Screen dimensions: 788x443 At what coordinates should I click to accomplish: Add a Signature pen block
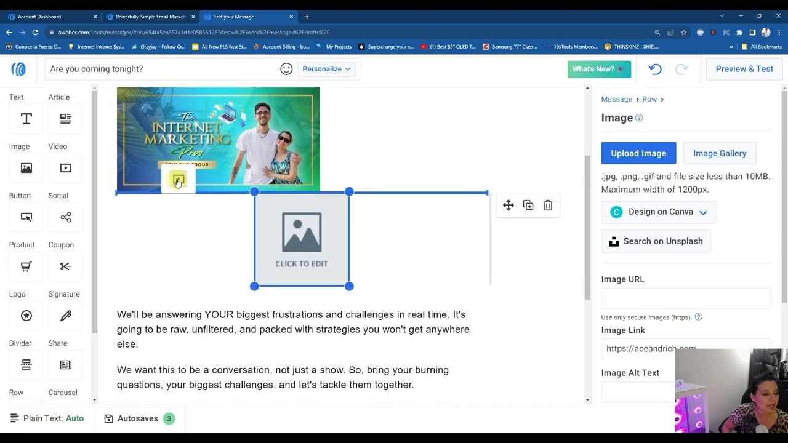pyautogui.click(x=66, y=316)
